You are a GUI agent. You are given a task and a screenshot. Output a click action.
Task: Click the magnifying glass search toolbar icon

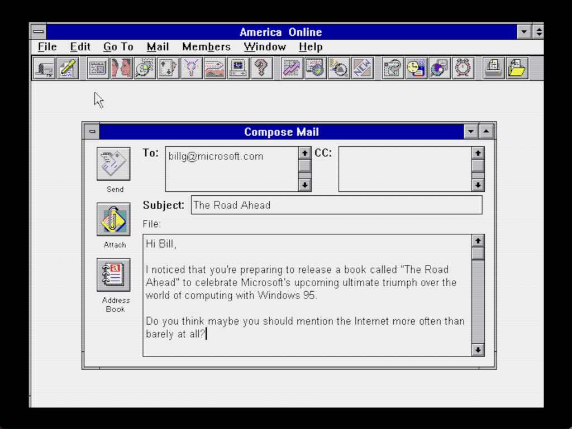339,68
